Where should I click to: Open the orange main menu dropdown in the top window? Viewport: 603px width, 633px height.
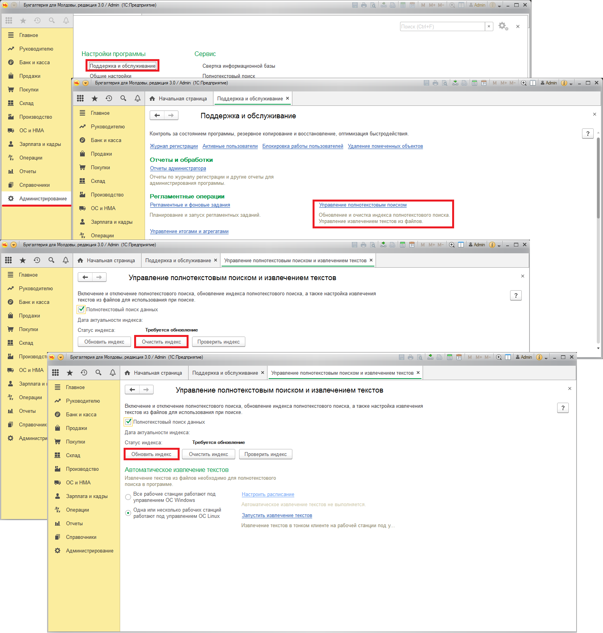[14, 5]
